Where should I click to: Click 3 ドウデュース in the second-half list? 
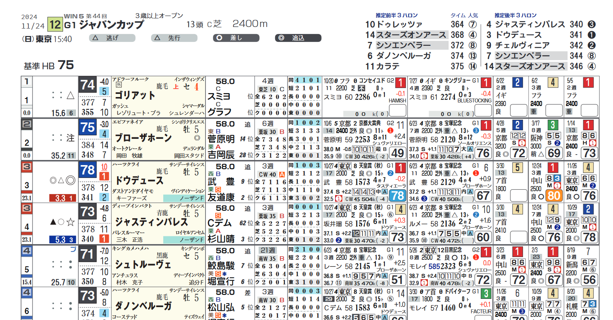click(514, 35)
